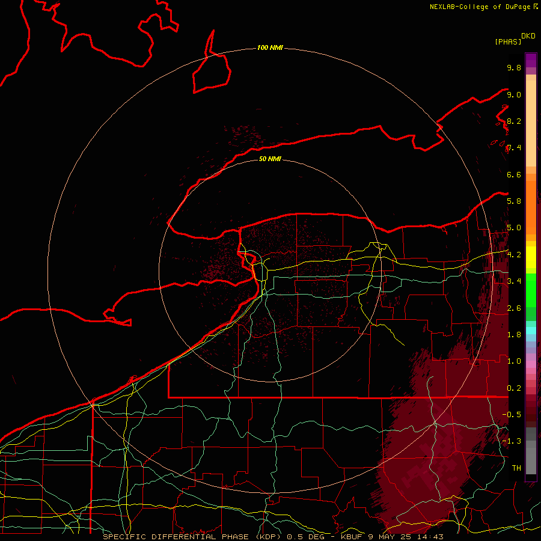Pick the peach segment of the color bar
The width and height of the screenshot is (541, 541).
[531, 123]
